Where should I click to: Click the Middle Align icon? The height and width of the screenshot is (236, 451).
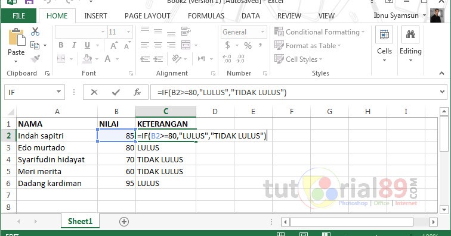click(x=158, y=32)
